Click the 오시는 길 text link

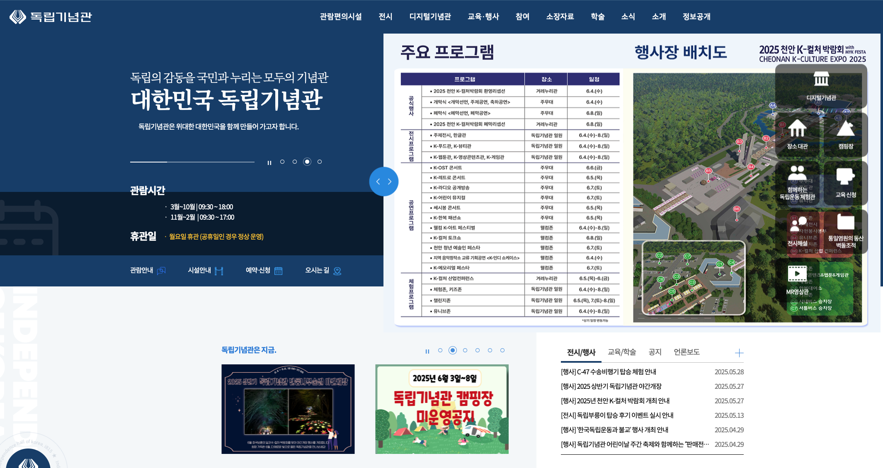[317, 270]
